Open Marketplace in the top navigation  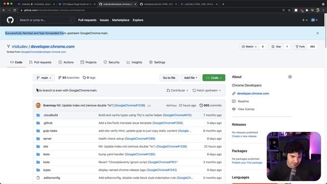click(x=121, y=20)
